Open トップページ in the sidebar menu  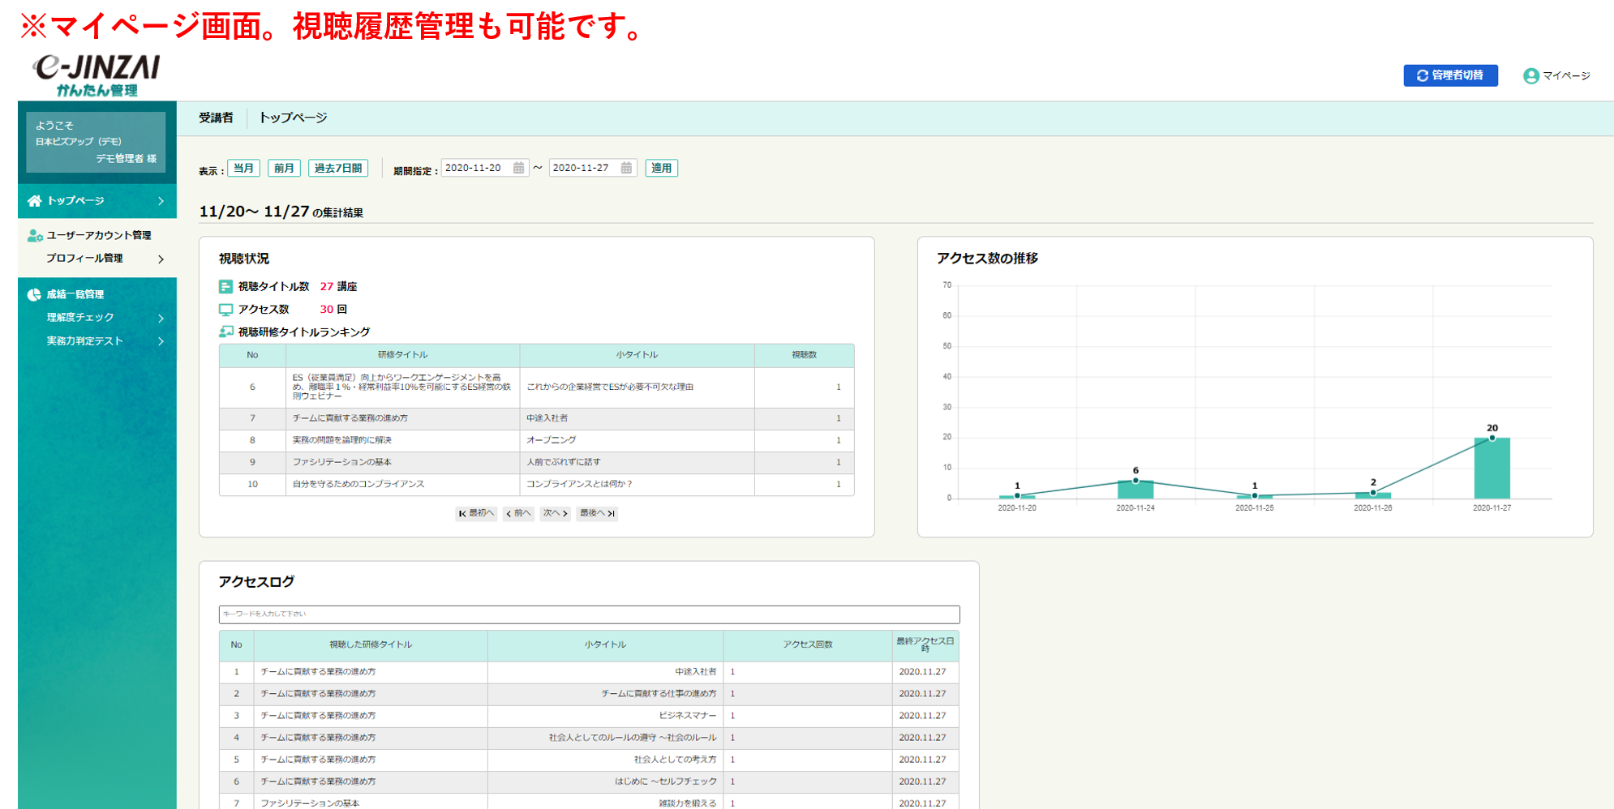click(x=75, y=201)
